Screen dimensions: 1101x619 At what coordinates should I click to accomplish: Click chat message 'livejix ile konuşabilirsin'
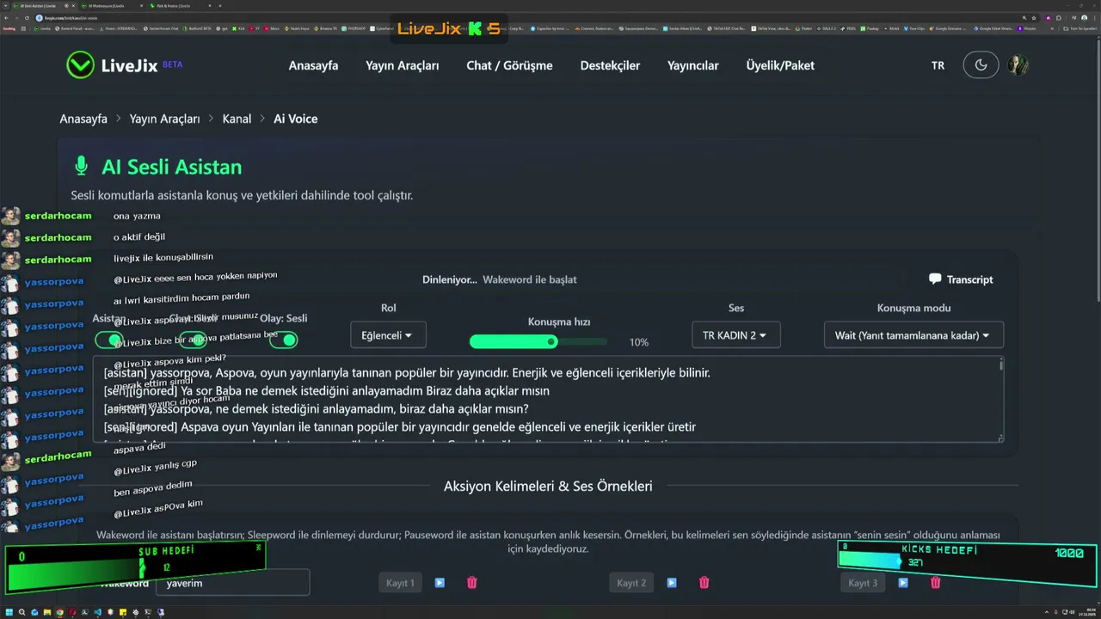coord(163,257)
